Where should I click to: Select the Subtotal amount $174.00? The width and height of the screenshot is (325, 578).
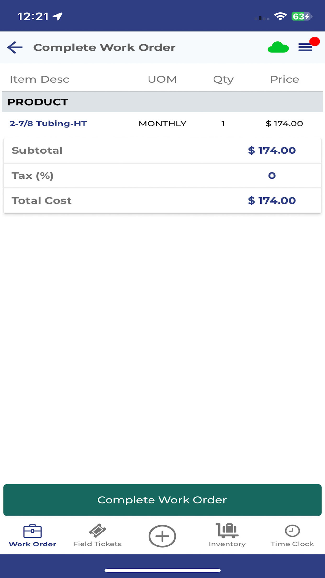272,151
